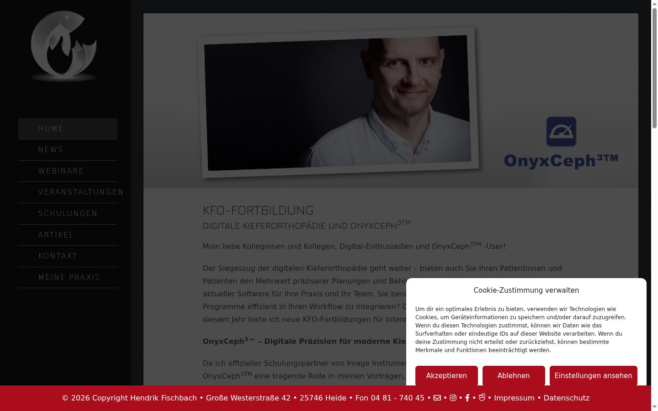Open the Datenschutz link in footer
The image size is (658, 411).
[566, 398]
